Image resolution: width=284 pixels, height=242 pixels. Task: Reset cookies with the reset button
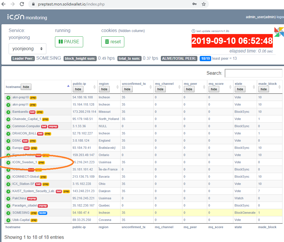(113, 42)
